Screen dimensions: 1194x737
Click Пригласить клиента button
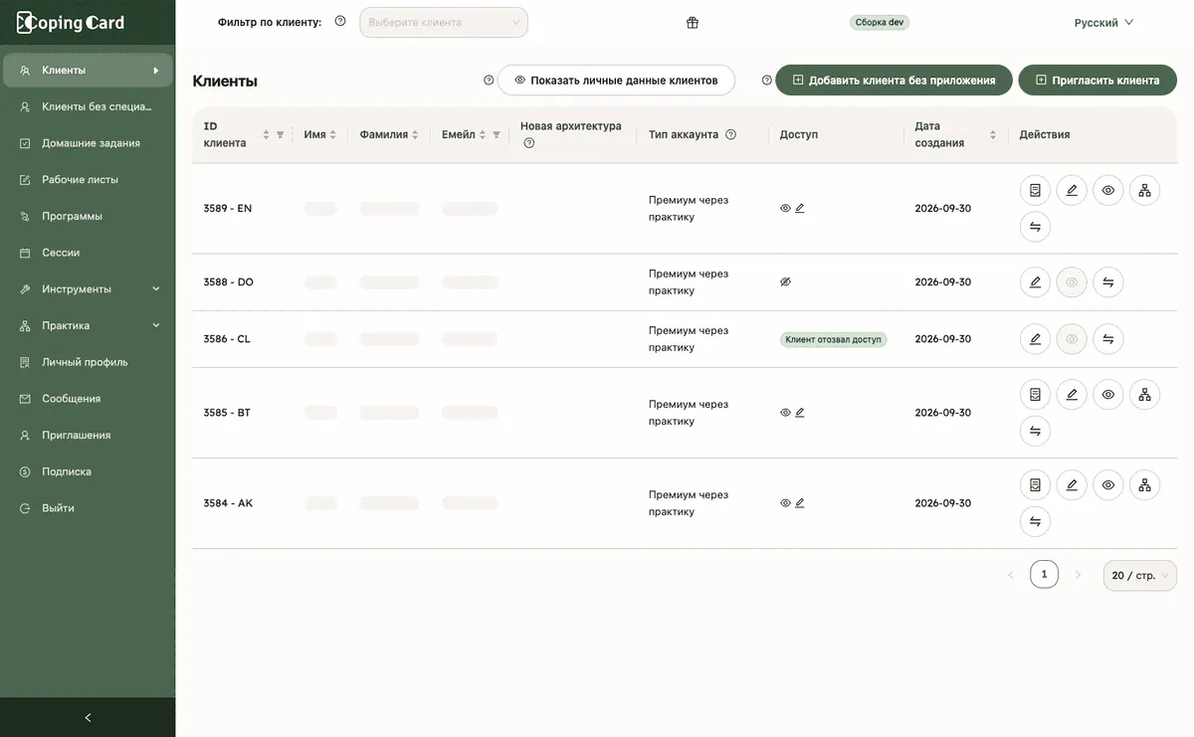coord(1097,81)
